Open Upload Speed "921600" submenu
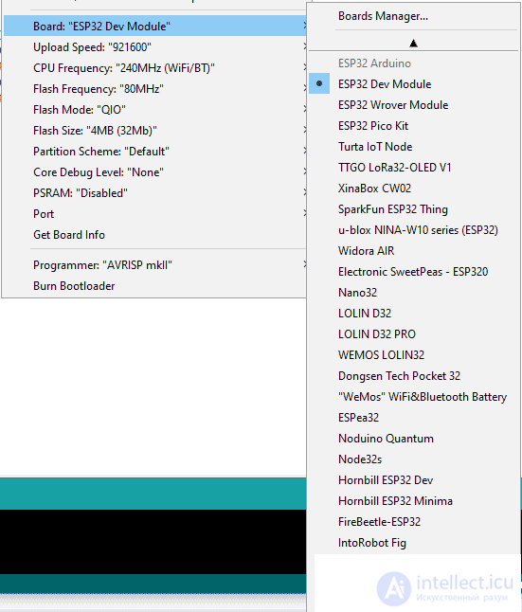 click(155, 47)
